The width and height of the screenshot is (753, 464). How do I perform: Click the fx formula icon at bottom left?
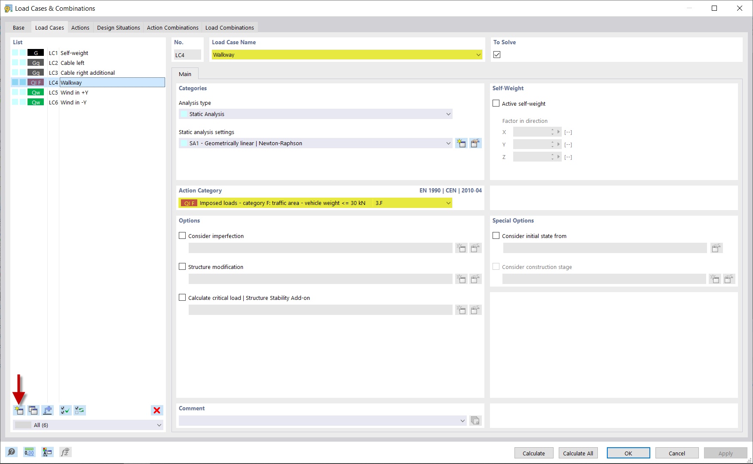[x=65, y=452]
